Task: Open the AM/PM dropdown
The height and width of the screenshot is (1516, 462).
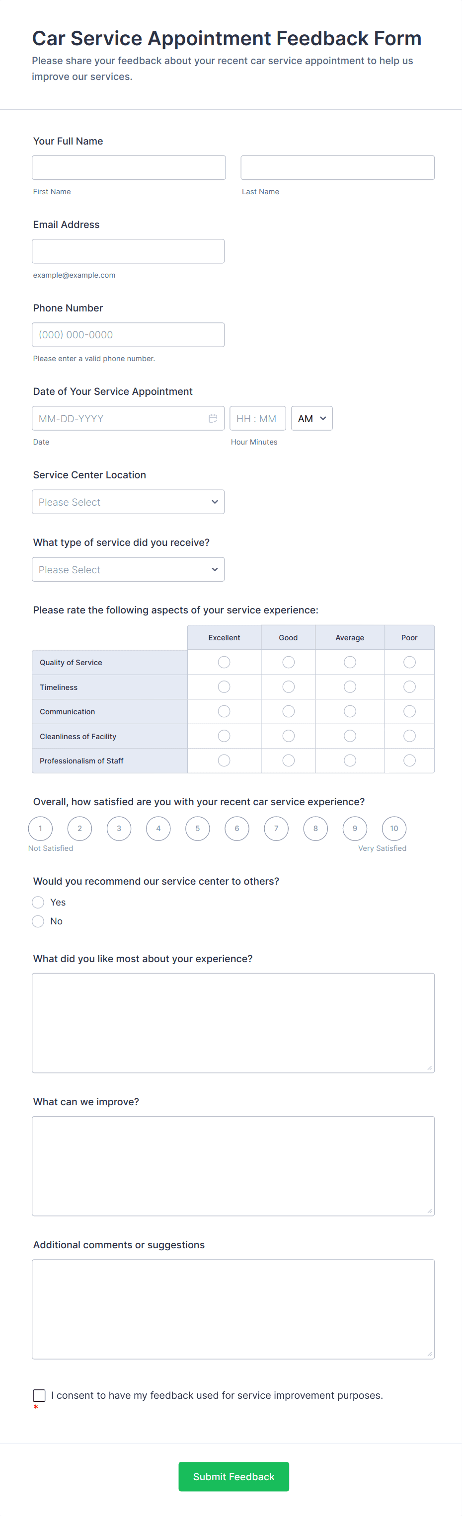Action: [311, 418]
